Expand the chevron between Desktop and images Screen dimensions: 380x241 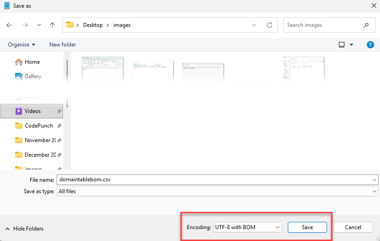pos(108,25)
